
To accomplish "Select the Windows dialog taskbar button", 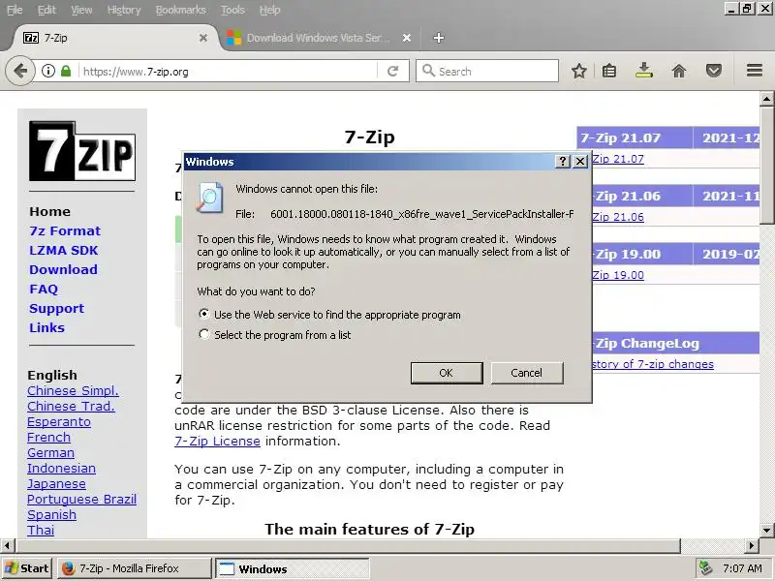I will coord(293,568).
